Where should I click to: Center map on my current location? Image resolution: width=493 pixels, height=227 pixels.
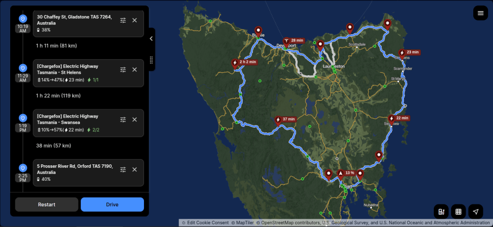(476, 211)
